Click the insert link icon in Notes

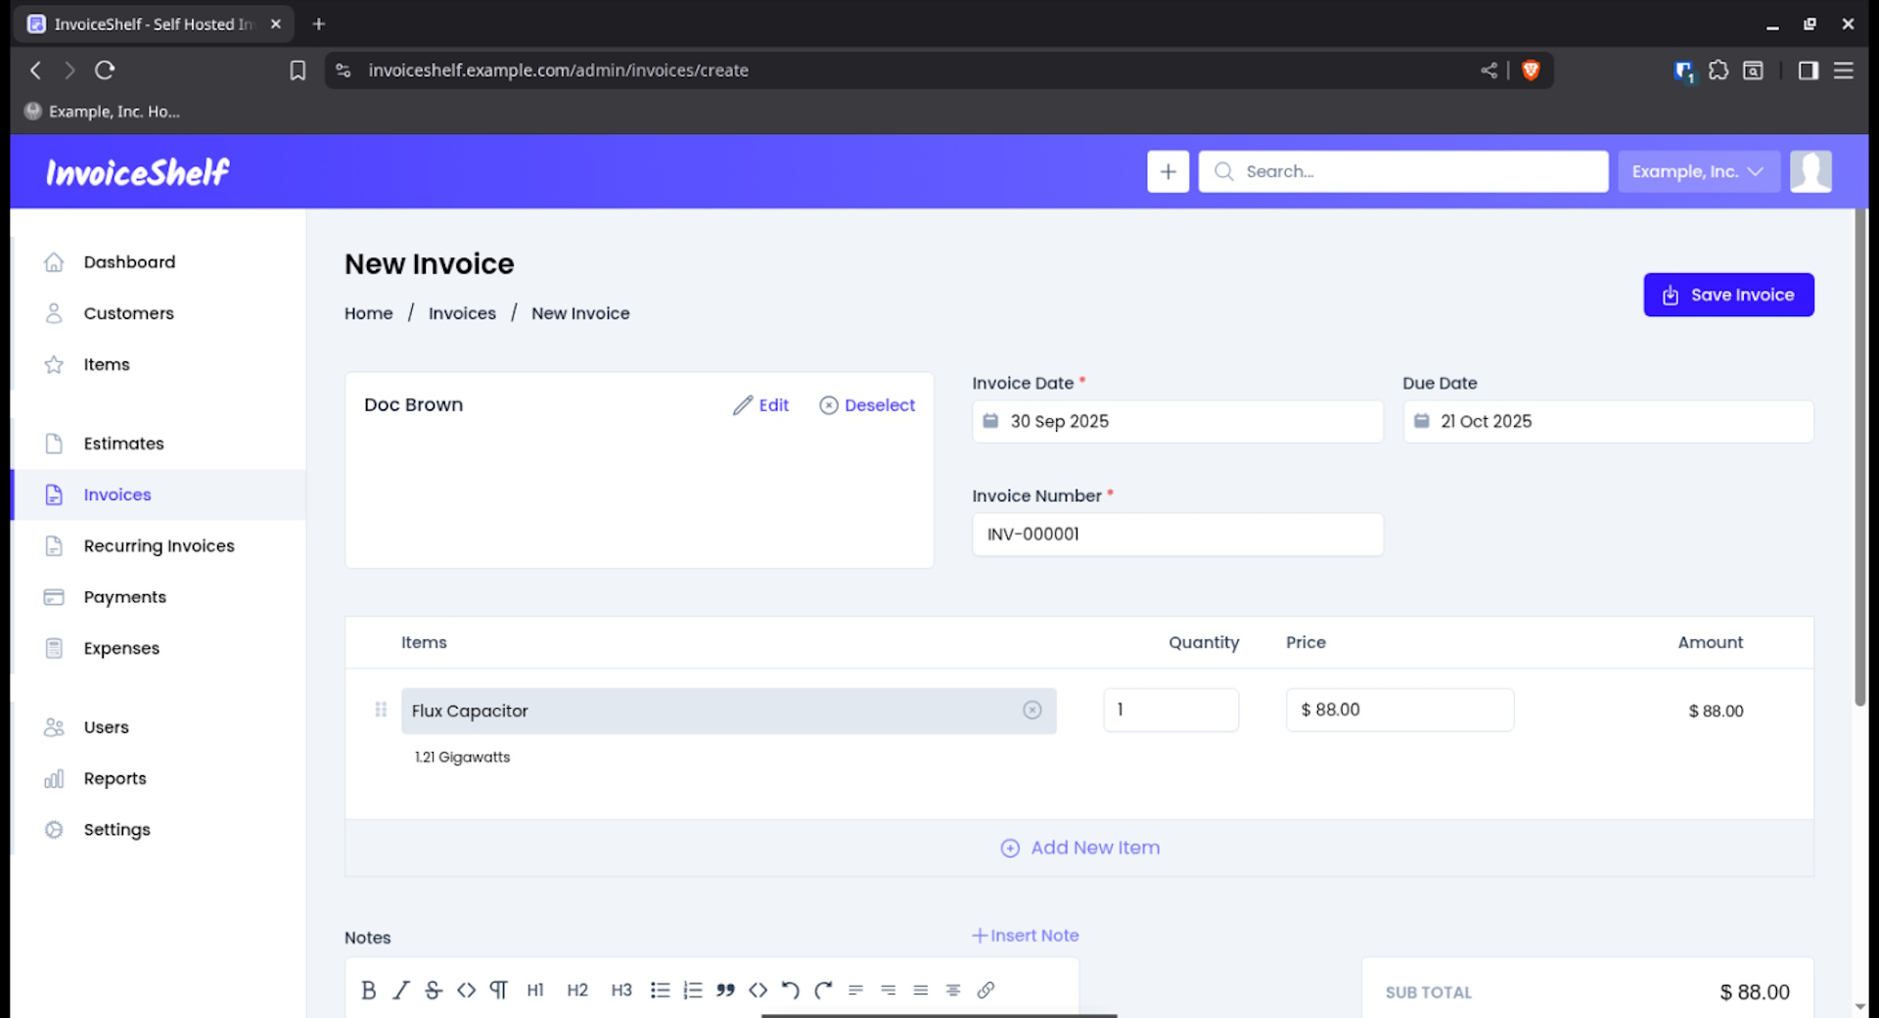pos(985,990)
